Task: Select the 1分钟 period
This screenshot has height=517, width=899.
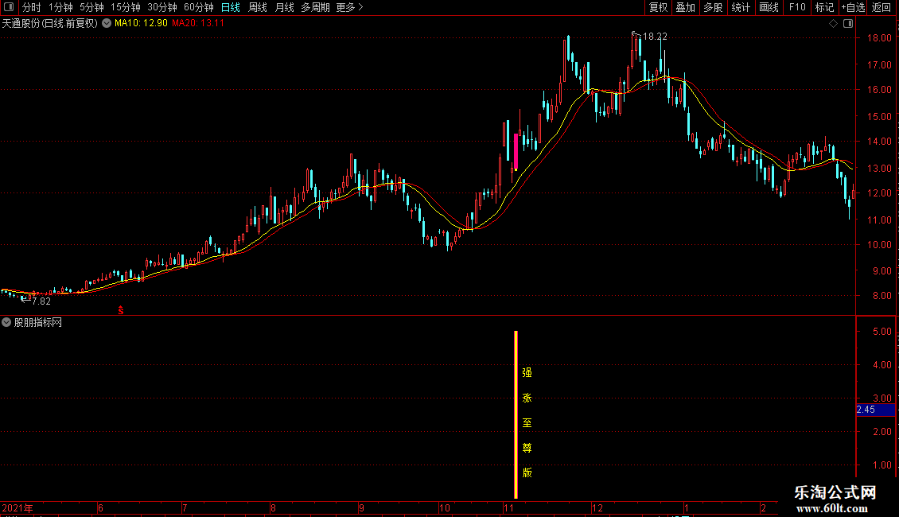Action: 60,7
